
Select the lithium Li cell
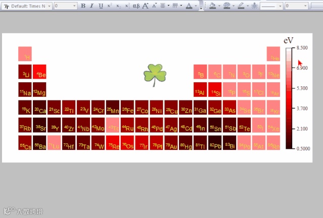point(25,72)
